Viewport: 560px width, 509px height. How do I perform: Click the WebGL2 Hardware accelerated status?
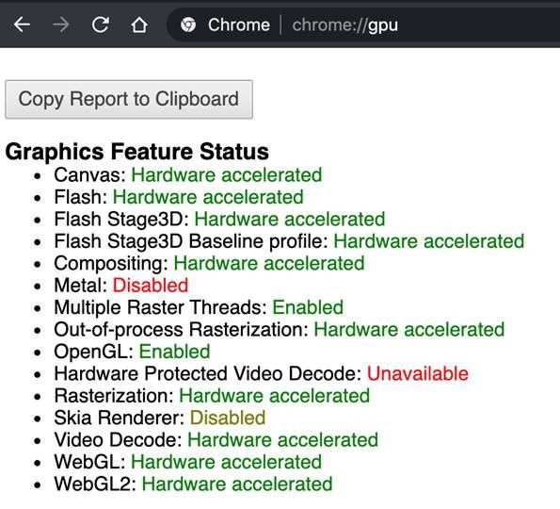click(237, 484)
